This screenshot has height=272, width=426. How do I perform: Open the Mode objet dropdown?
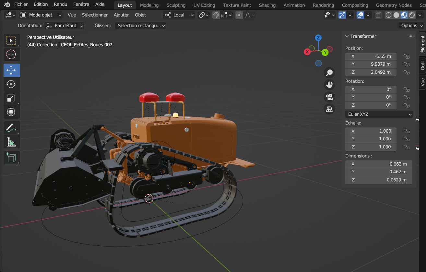tap(41, 15)
